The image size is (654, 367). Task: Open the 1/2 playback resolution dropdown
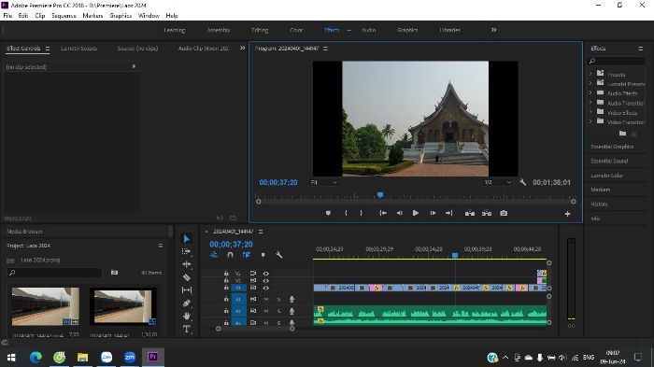pos(497,182)
